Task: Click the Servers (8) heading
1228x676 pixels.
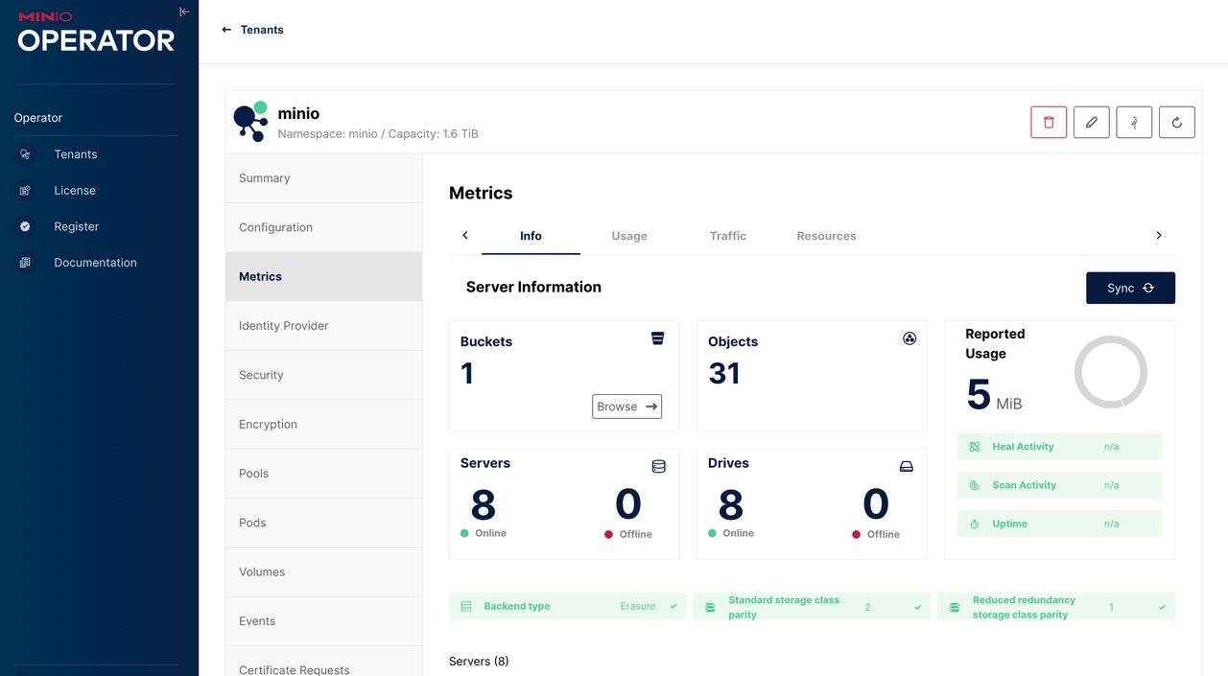Action: (479, 662)
